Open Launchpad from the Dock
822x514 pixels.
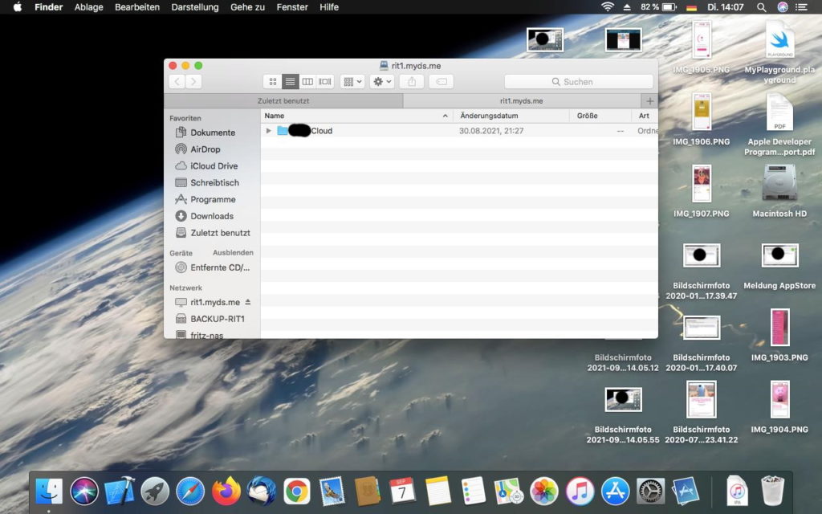(x=155, y=492)
